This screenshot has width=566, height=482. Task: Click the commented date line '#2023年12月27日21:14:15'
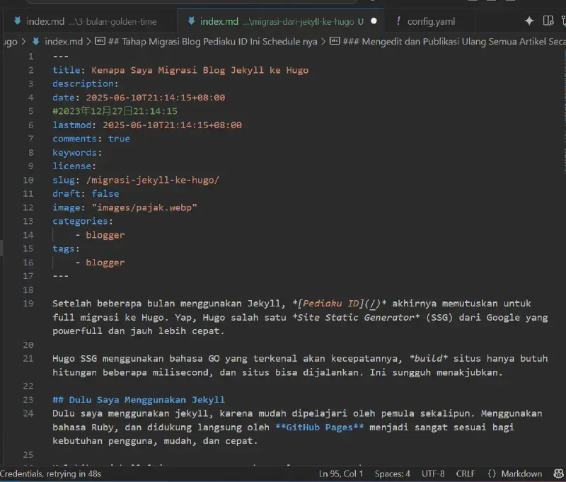click(115, 111)
